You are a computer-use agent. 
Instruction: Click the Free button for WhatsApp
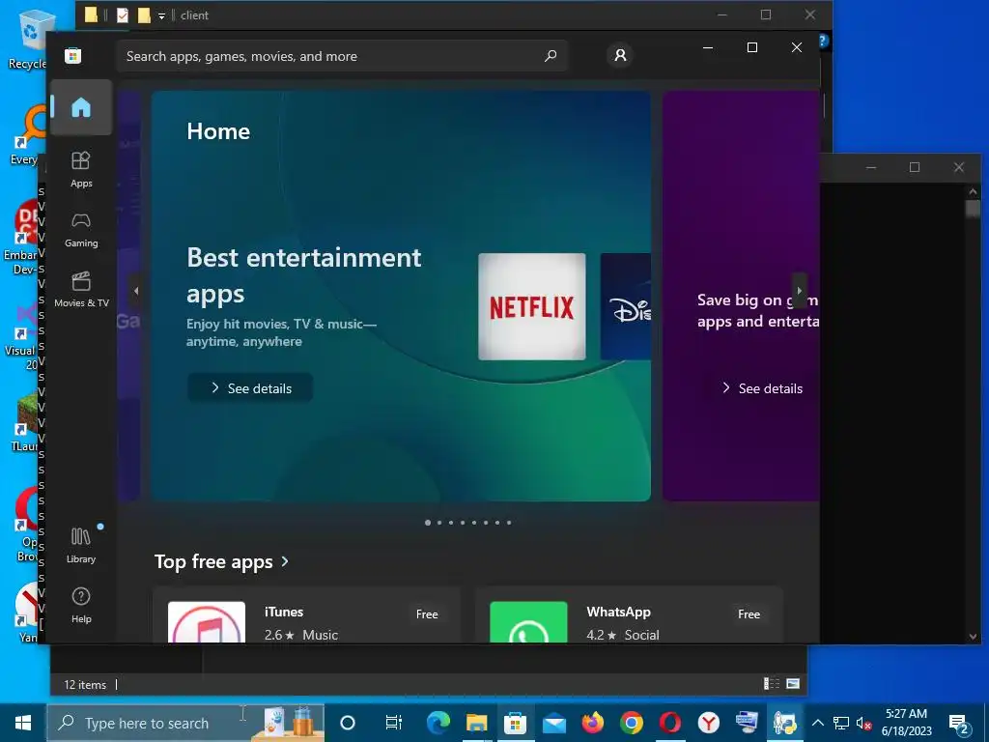[749, 614]
